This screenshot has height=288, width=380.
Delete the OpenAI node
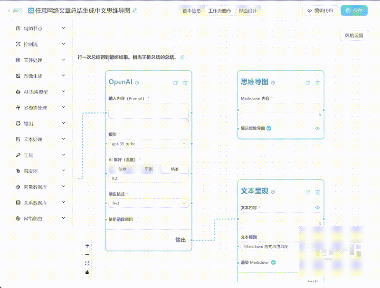(x=185, y=83)
